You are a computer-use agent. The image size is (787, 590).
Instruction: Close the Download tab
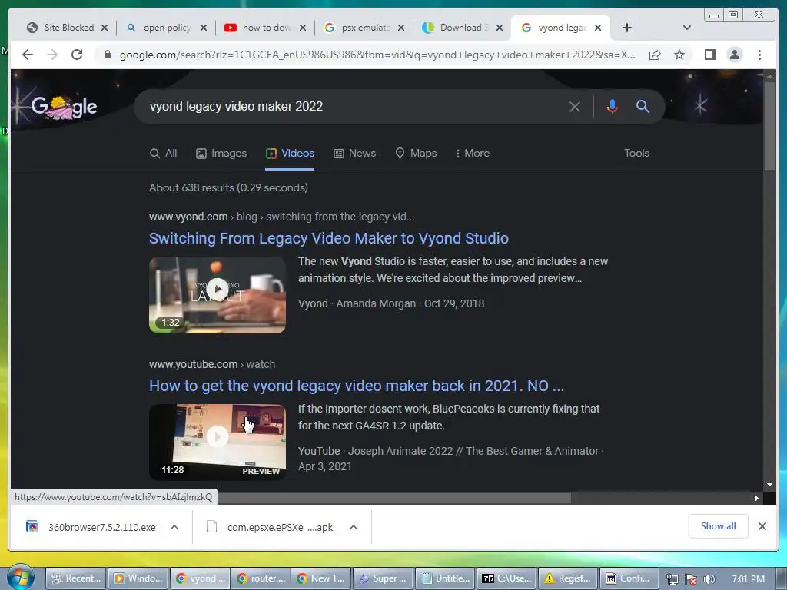point(500,28)
